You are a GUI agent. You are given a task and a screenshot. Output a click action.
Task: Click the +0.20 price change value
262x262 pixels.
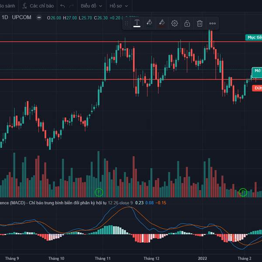[115, 18]
